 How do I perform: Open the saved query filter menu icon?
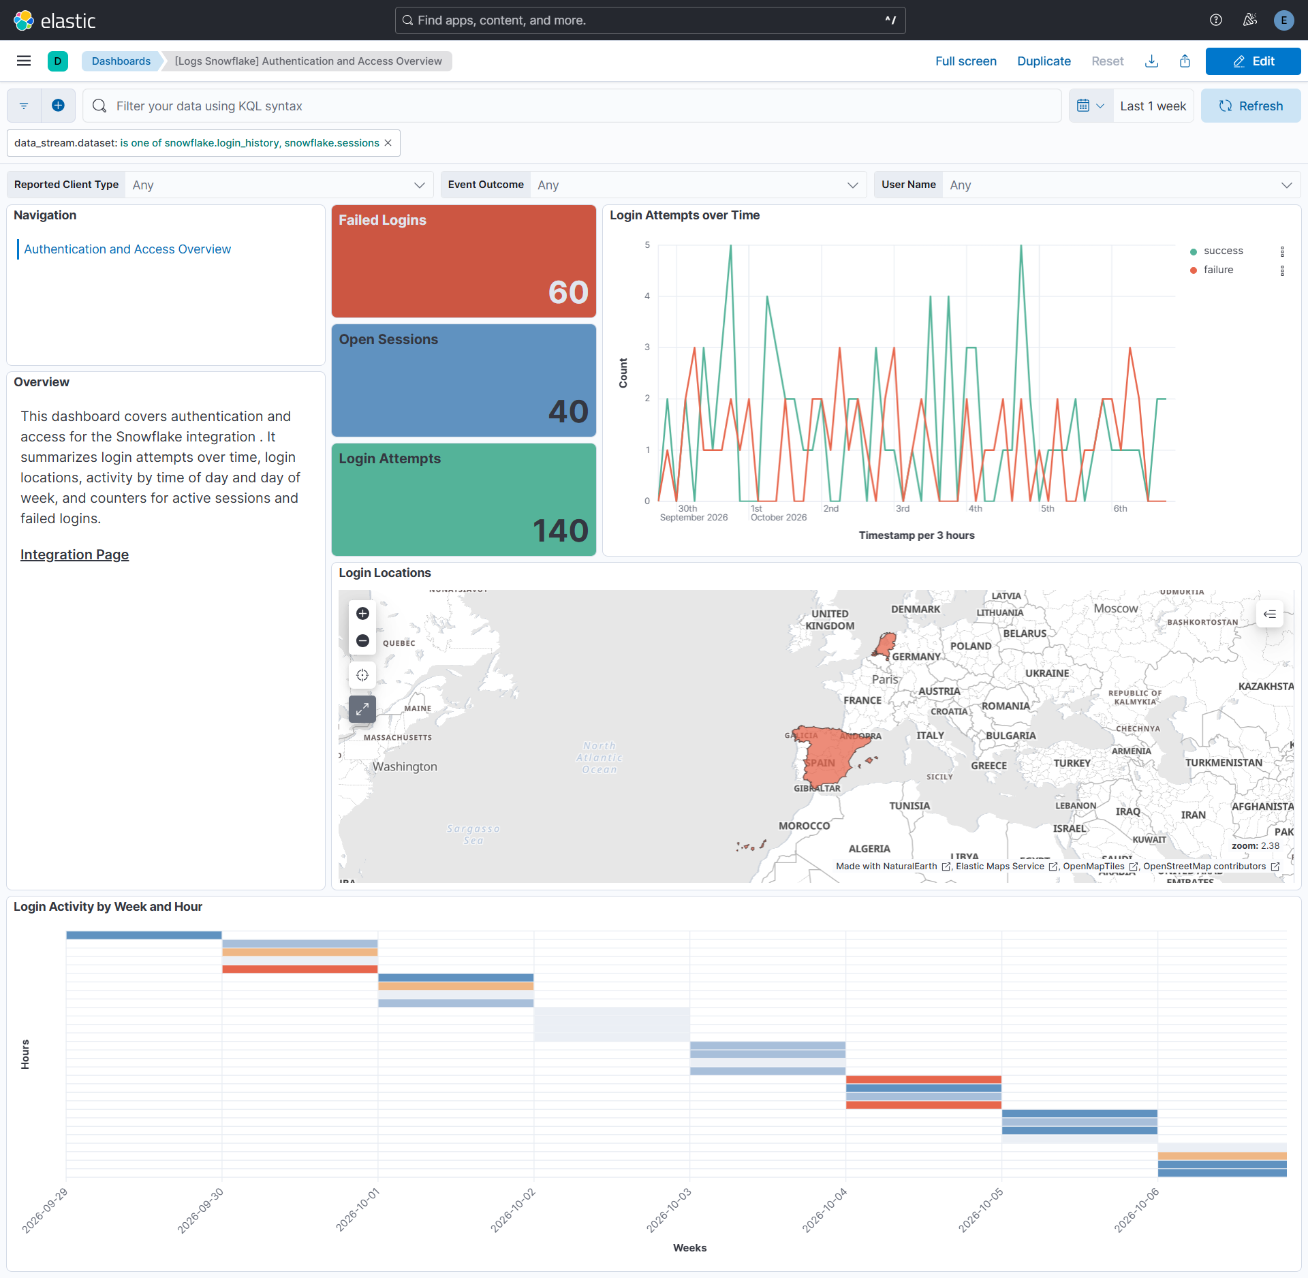click(x=24, y=106)
